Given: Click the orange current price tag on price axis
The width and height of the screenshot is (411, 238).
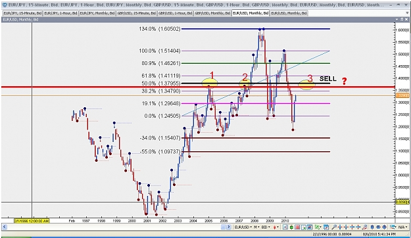Looking at the screenshot, I should pos(402,95).
